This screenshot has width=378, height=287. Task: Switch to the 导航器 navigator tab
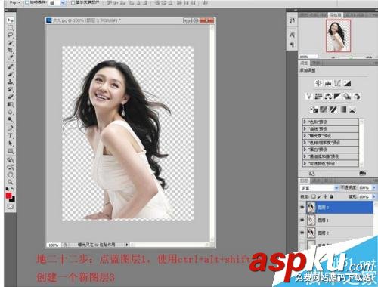coord(336,15)
